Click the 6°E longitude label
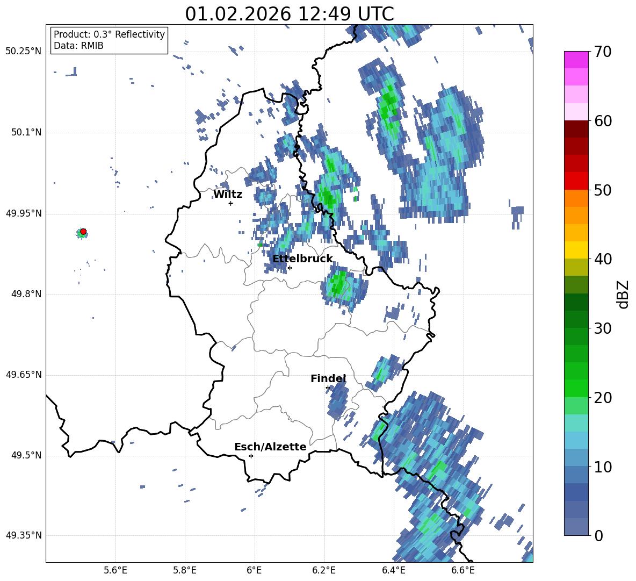Image resolution: width=636 pixels, height=581 pixels. (254, 570)
